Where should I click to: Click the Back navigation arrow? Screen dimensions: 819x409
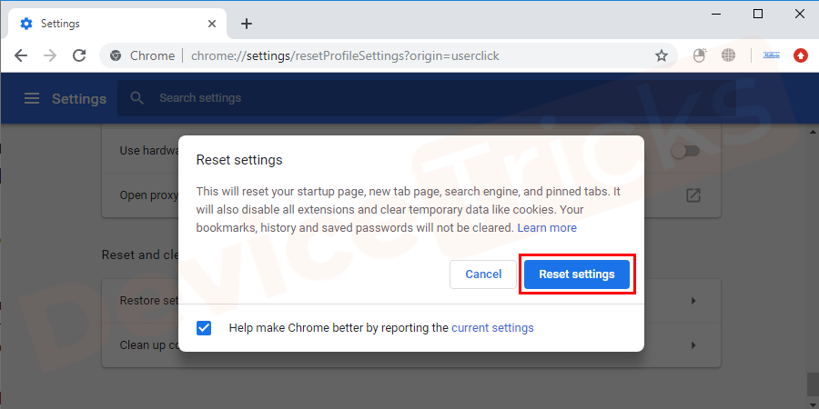point(21,55)
